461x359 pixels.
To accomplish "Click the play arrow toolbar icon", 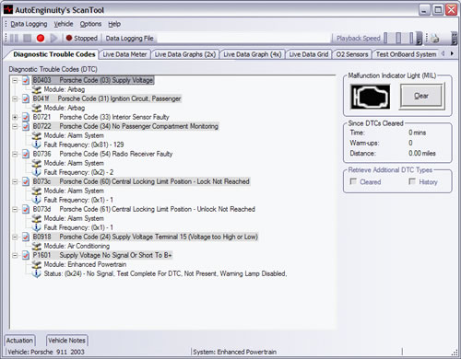I will coord(53,38).
